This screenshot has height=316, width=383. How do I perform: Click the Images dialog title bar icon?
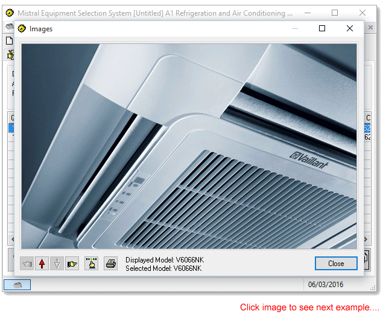(x=22, y=28)
